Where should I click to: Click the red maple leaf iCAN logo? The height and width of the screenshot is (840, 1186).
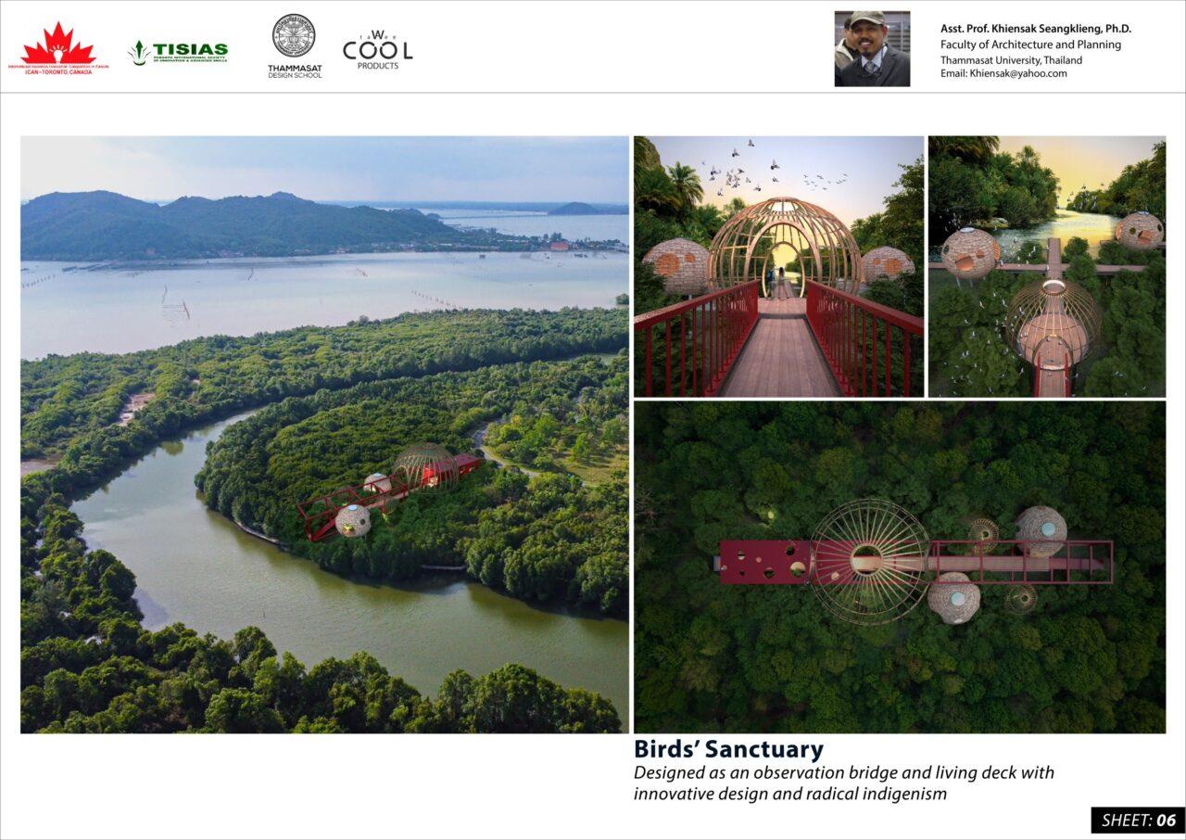57,48
